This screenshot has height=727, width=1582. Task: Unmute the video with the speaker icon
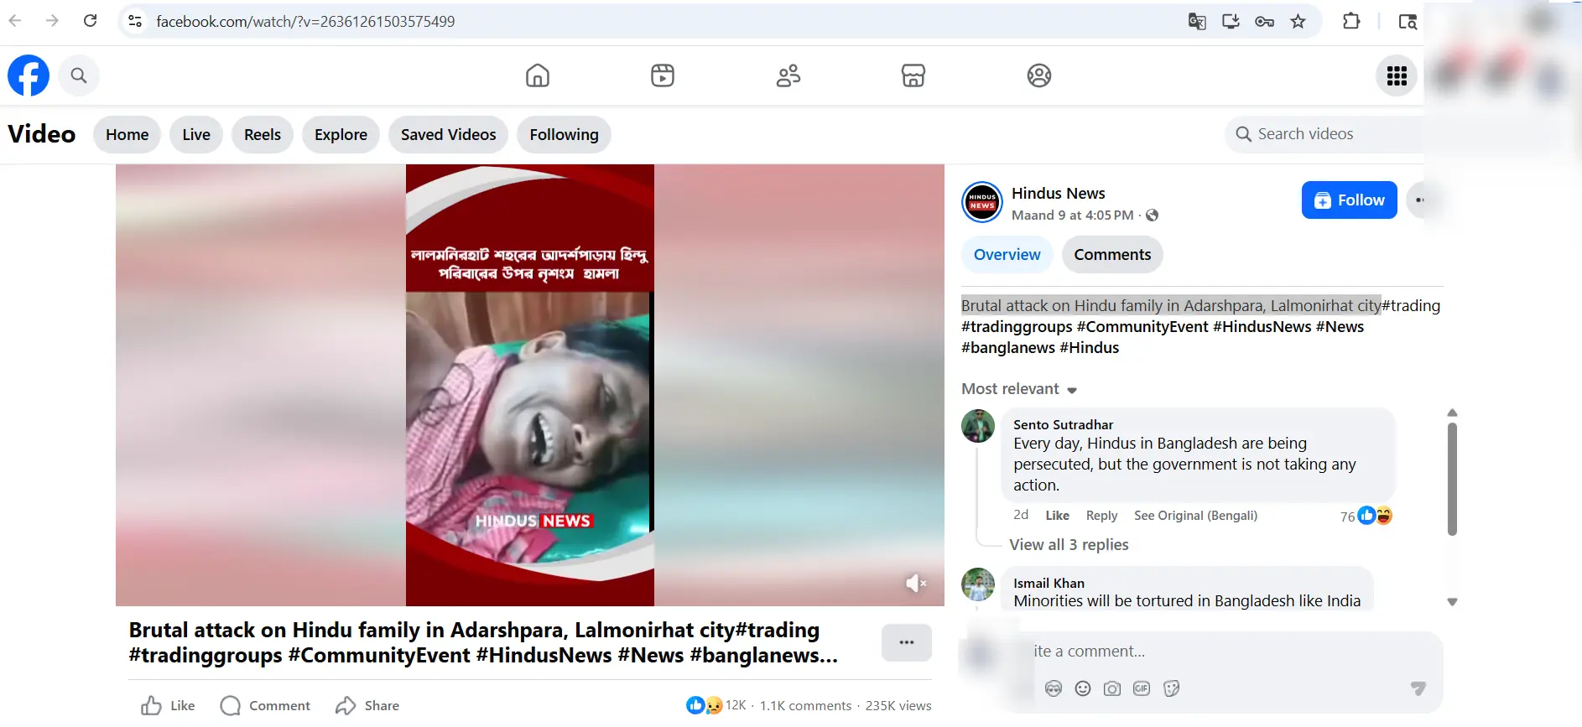915,583
